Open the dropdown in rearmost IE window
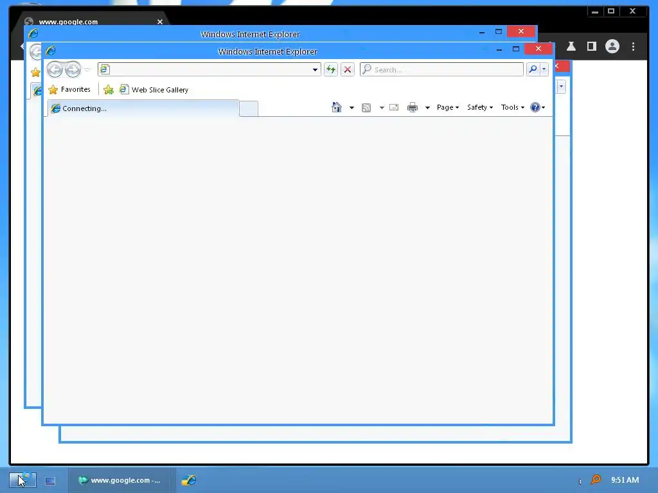 pyautogui.click(x=561, y=87)
